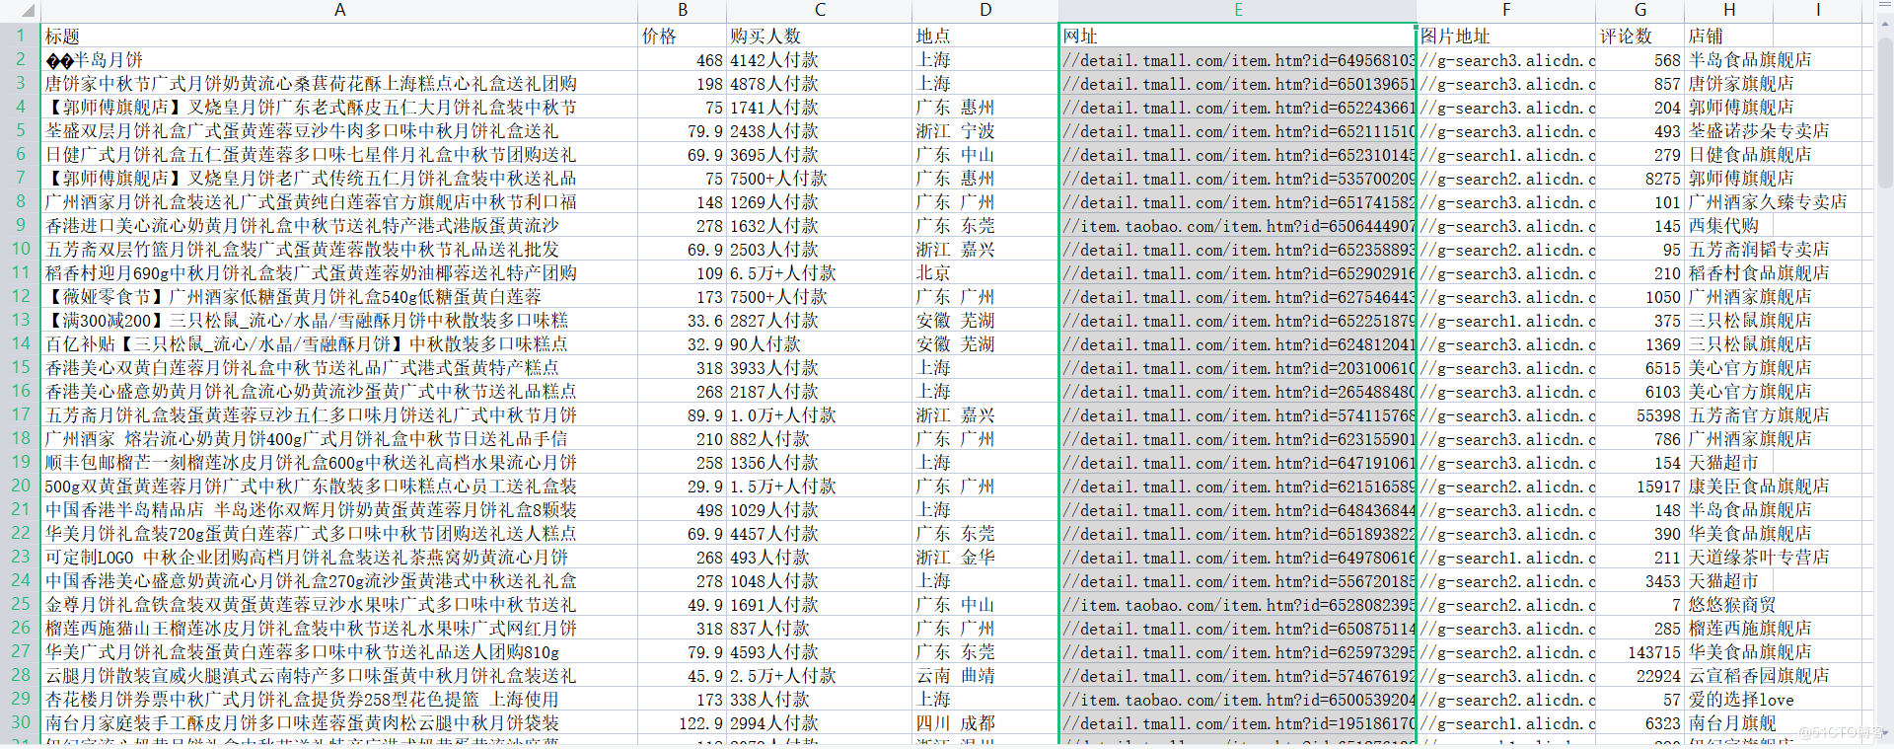Select review count cell 55398
This screenshot has width=1894, height=749.
coord(1639,414)
